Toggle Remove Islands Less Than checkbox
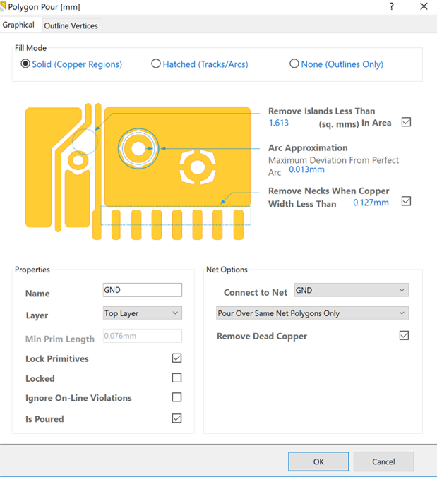 [x=406, y=122]
